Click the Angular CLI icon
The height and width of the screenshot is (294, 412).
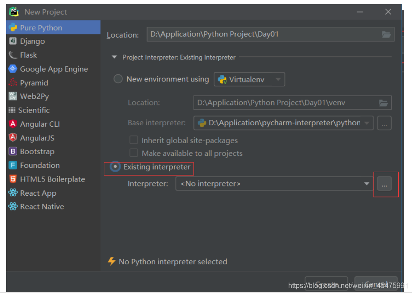click(x=13, y=124)
